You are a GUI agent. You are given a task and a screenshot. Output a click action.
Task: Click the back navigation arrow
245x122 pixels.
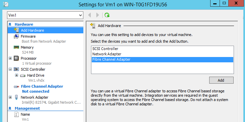[x=89, y=15]
